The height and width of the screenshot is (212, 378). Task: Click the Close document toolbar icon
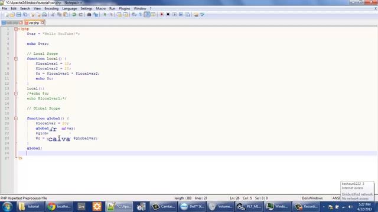(x=32, y=15)
